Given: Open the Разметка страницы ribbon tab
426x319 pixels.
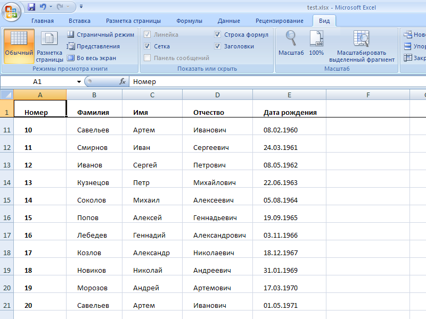Looking at the screenshot, I should pos(133,21).
